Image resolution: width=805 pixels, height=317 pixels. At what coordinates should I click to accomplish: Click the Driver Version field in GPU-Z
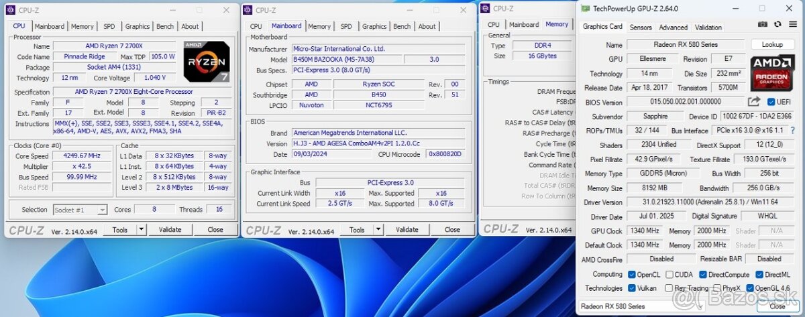click(710, 202)
